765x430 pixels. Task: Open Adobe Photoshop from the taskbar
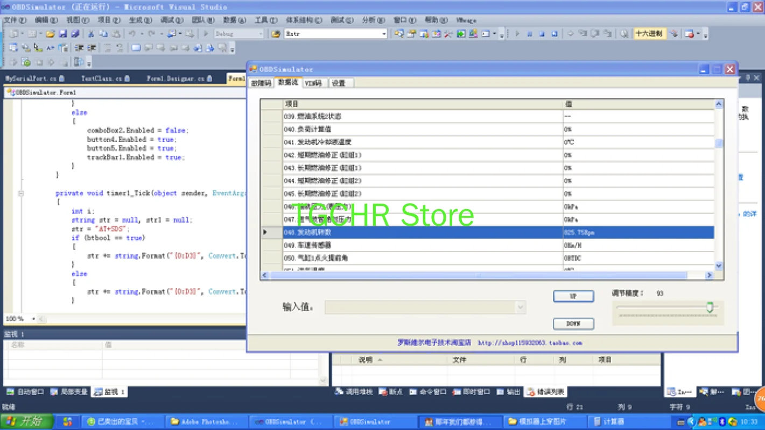207,421
